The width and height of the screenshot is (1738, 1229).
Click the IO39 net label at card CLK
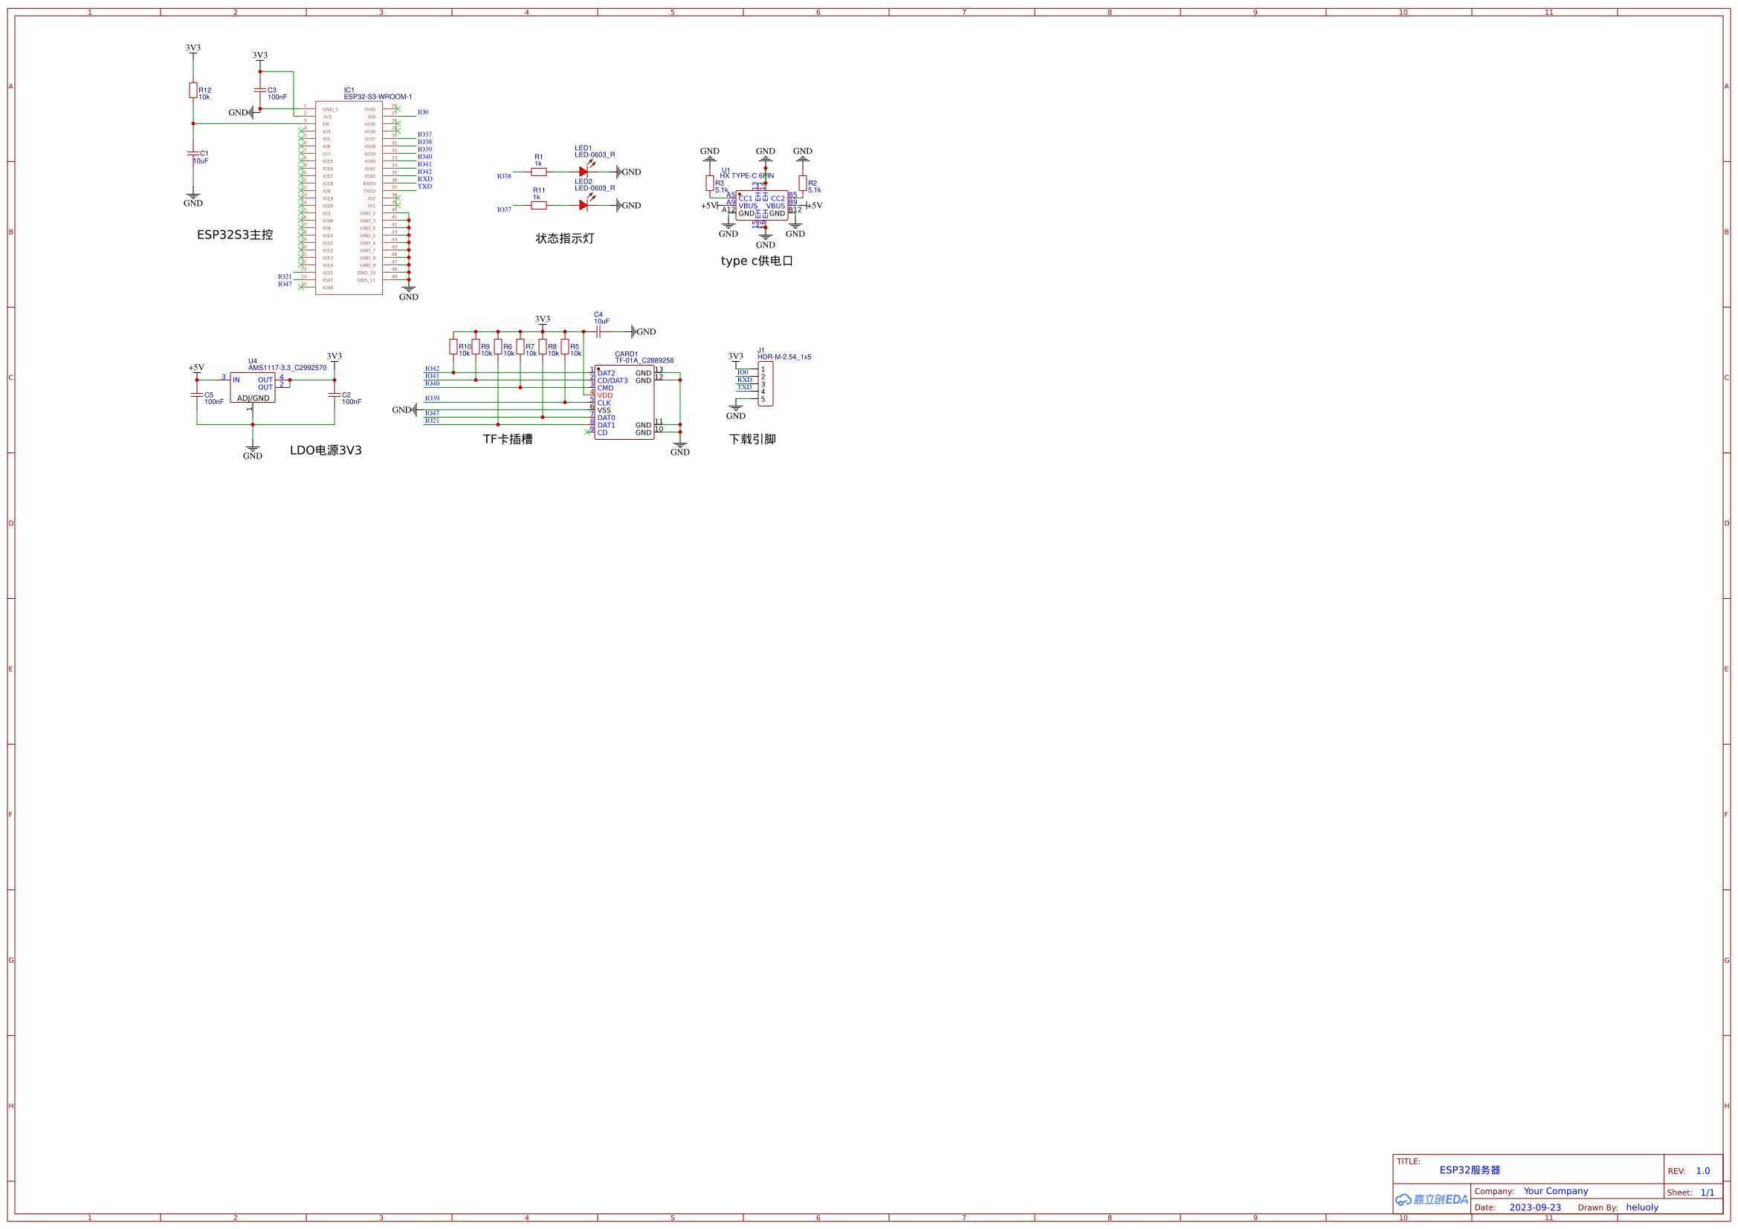coord(432,399)
